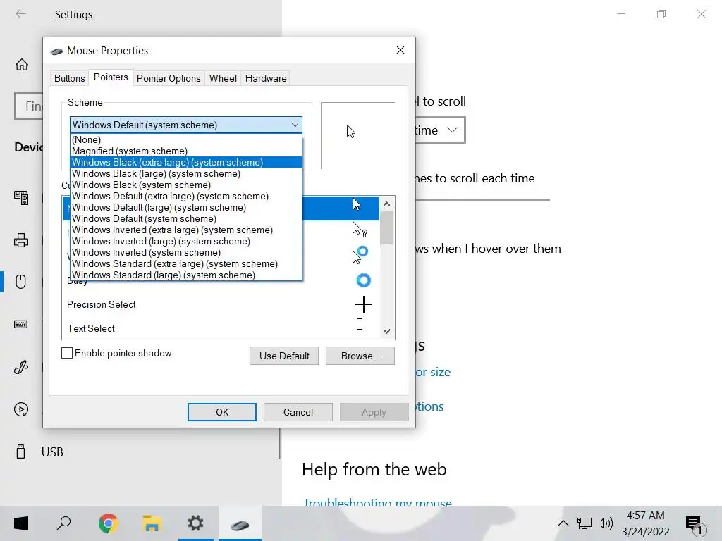The image size is (722, 541).
Task: Go back using the Settings back arrow
Action: click(x=20, y=14)
